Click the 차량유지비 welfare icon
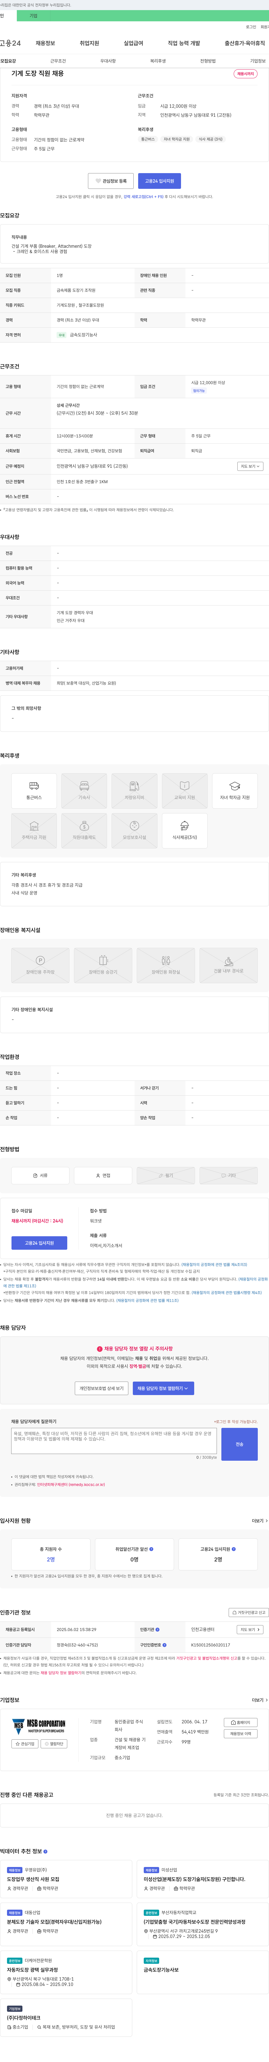This screenshot has height=2062, width=269. click(134, 791)
